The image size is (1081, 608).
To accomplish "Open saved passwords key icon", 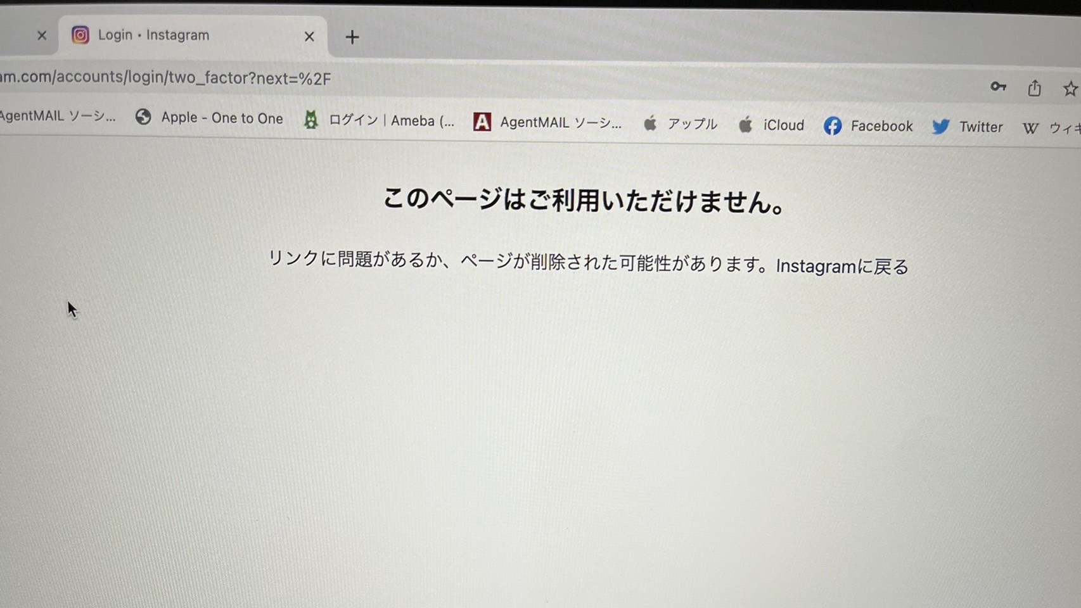I will click(x=998, y=87).
